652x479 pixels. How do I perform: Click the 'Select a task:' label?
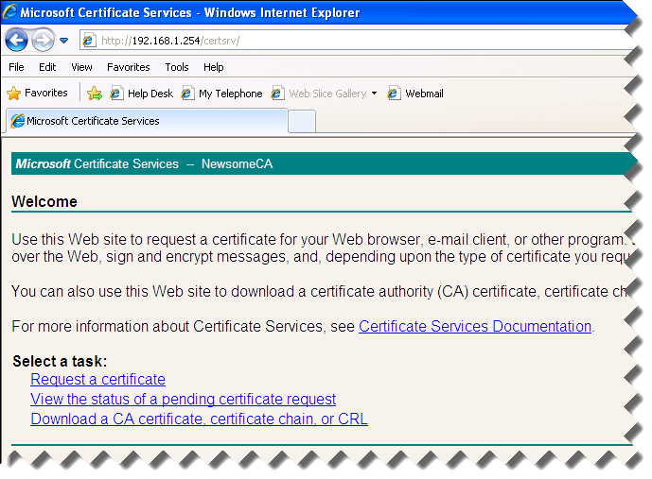60,361
